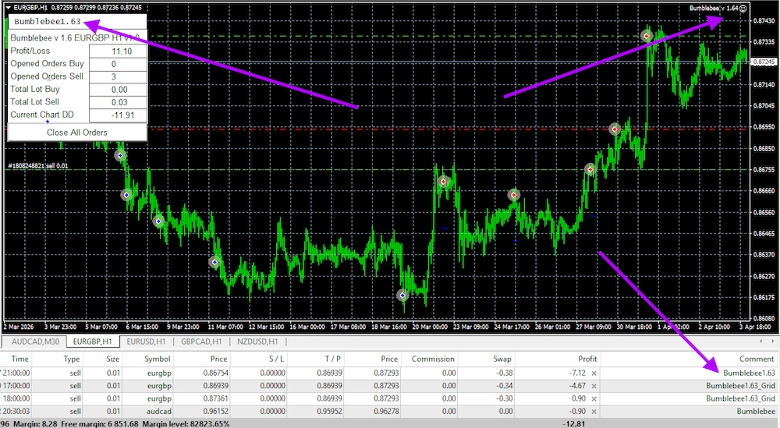Switch to the AUDCAD,M30 chart tab
Viewport: 780px width, 428px height.
coord(35,341)
